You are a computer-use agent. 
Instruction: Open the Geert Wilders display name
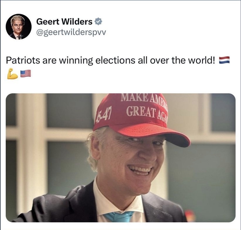64,22
